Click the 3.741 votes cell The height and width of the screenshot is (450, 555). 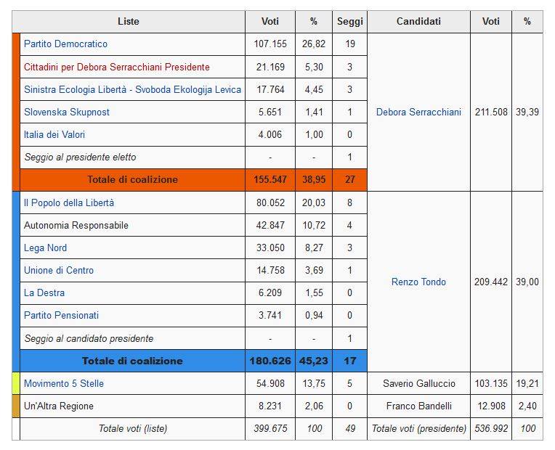[x=270, y=315]
